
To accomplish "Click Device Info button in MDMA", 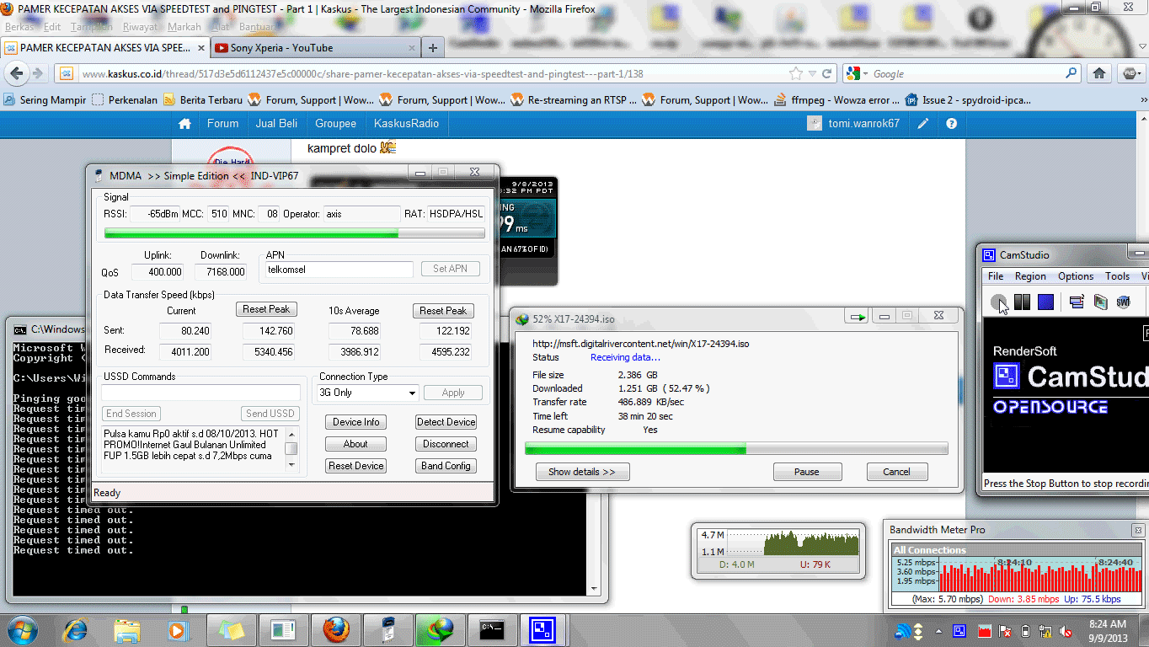I will tap(355, 422).
